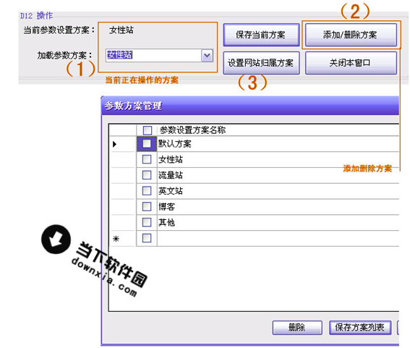The image size is (410, 348).
Task: Click 删除 button in 参数方案管理
Action: 297,327
